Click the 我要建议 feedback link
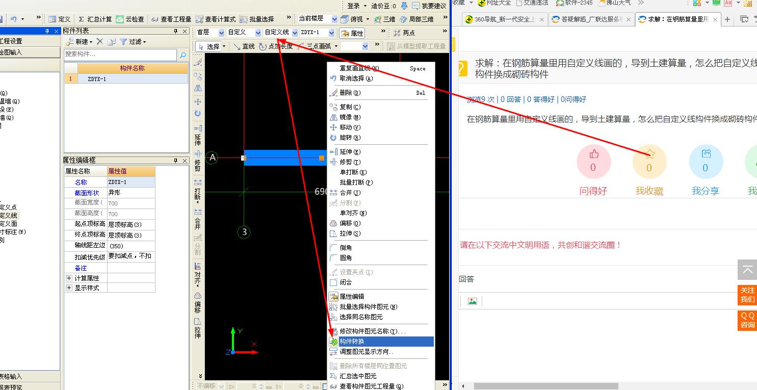757x390 pixels. [429, 6]
